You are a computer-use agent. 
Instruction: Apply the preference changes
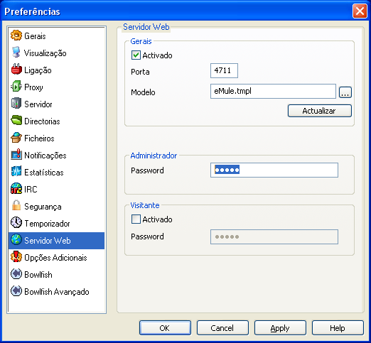point(280,328)
